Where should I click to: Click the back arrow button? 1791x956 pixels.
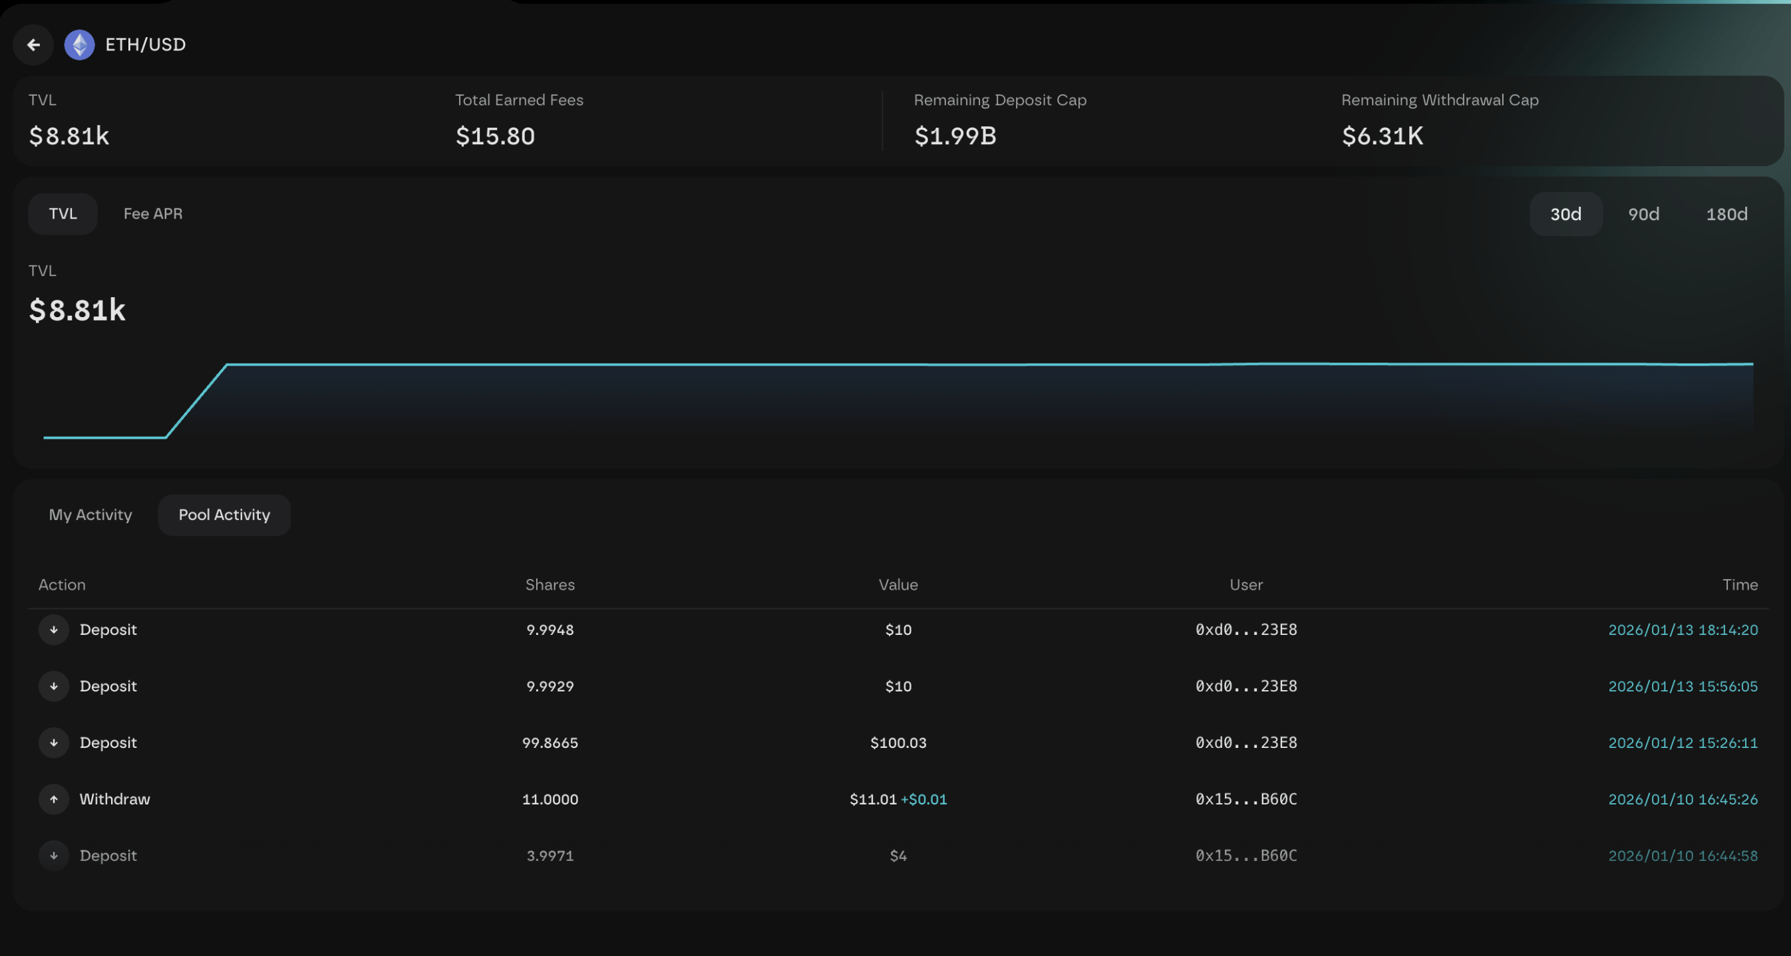click(x=33, y=45)
